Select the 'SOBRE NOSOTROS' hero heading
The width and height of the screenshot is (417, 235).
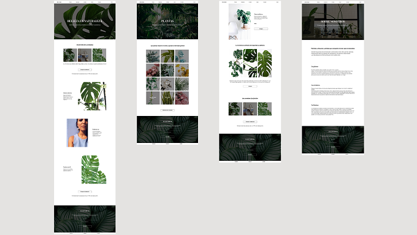point(333,21)
